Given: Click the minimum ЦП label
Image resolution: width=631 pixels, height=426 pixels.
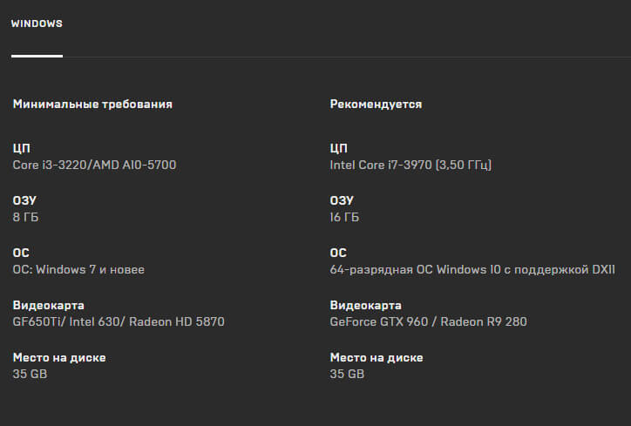Looking at the screenshot, I should click(x=21, y=148).
